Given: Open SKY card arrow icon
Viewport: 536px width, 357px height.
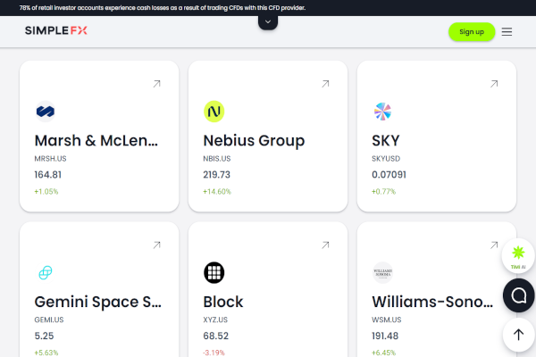Looking at the screenshot, I should pos(494,84).
